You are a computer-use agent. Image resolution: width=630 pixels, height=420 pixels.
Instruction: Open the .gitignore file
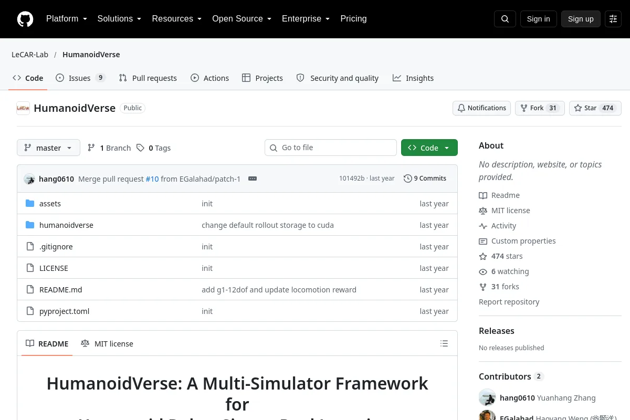pyautogui.click(x=56, y=247)
